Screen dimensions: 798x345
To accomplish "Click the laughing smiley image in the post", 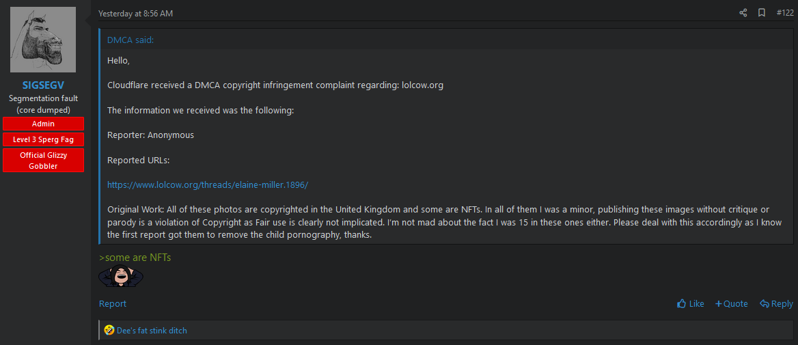I will coord(121,277).
